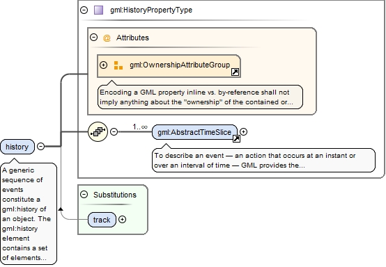Expand the gml:AbstractTimeSlice element
Screen dimensions: 386x267
pos(243,131)
